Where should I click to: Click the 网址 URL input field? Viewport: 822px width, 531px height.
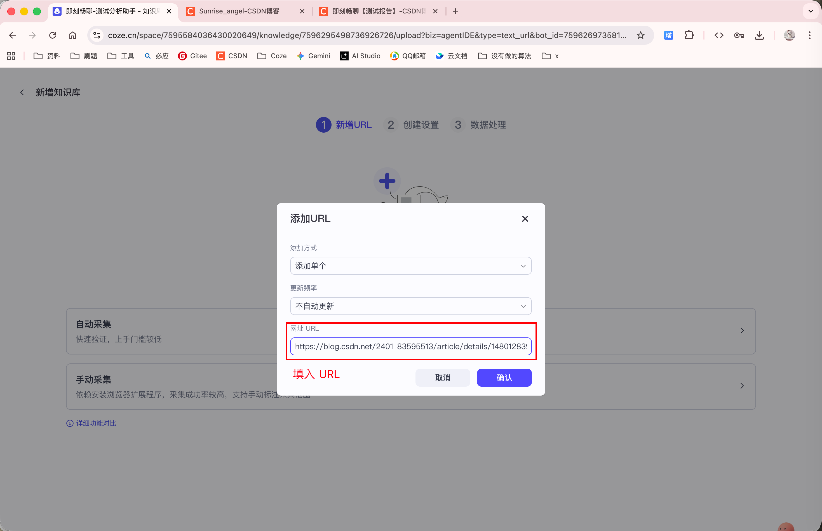(x=410, y=347)
